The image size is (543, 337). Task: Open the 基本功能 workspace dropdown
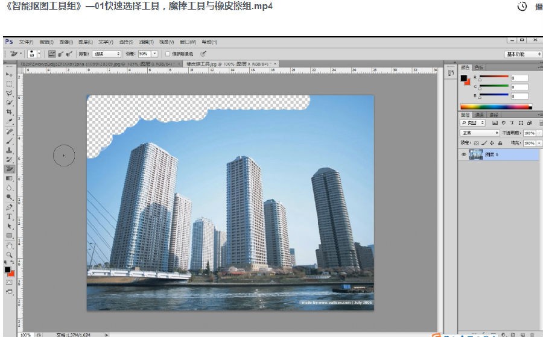point(523,54)
